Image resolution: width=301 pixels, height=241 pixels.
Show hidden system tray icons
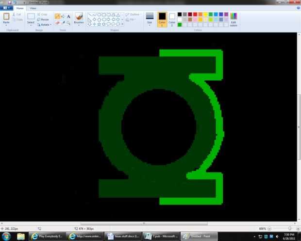[x=254, y=237]
